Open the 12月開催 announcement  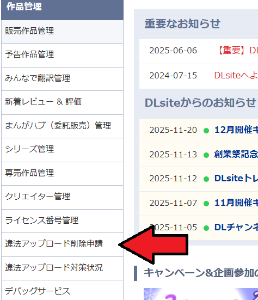tap(236, 130)
